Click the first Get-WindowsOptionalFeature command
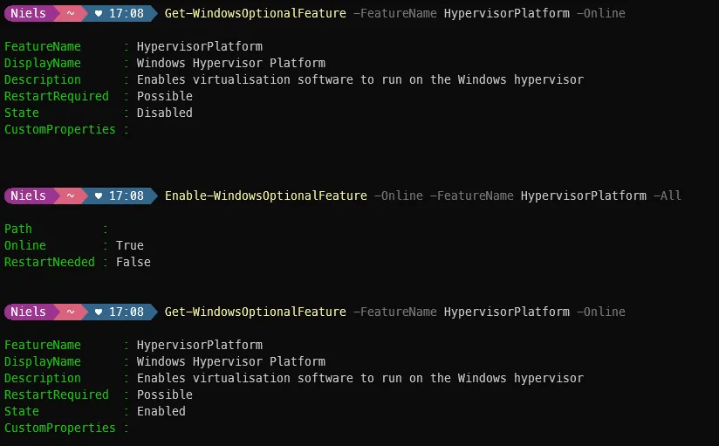This screenshot has height=446, width=719. tap(255, 14)
